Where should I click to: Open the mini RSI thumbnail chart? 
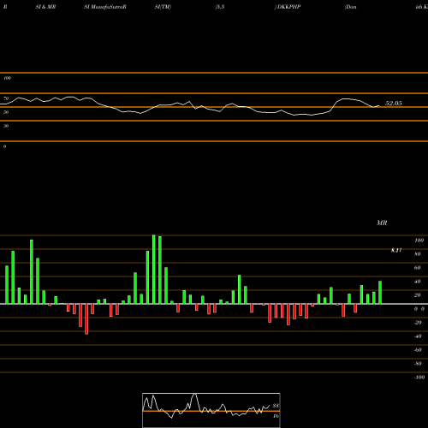click(x=211, y=410)
